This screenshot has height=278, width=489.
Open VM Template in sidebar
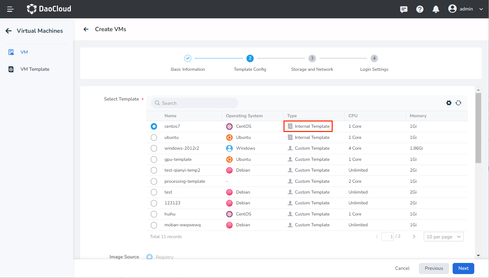(35, 69)
